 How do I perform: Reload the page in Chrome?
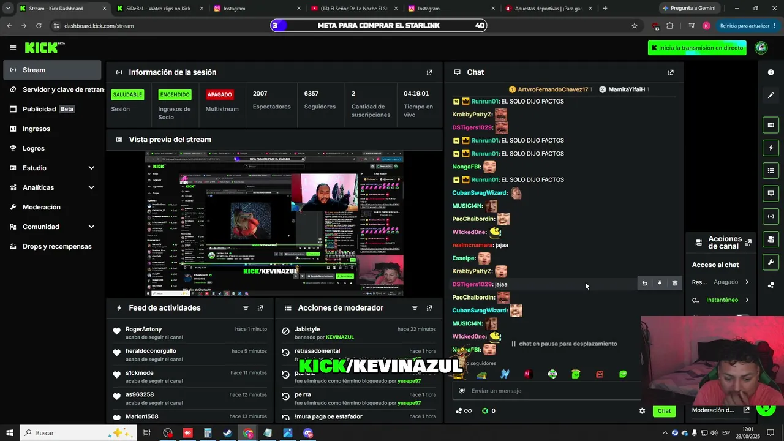[x=39, y=26]
